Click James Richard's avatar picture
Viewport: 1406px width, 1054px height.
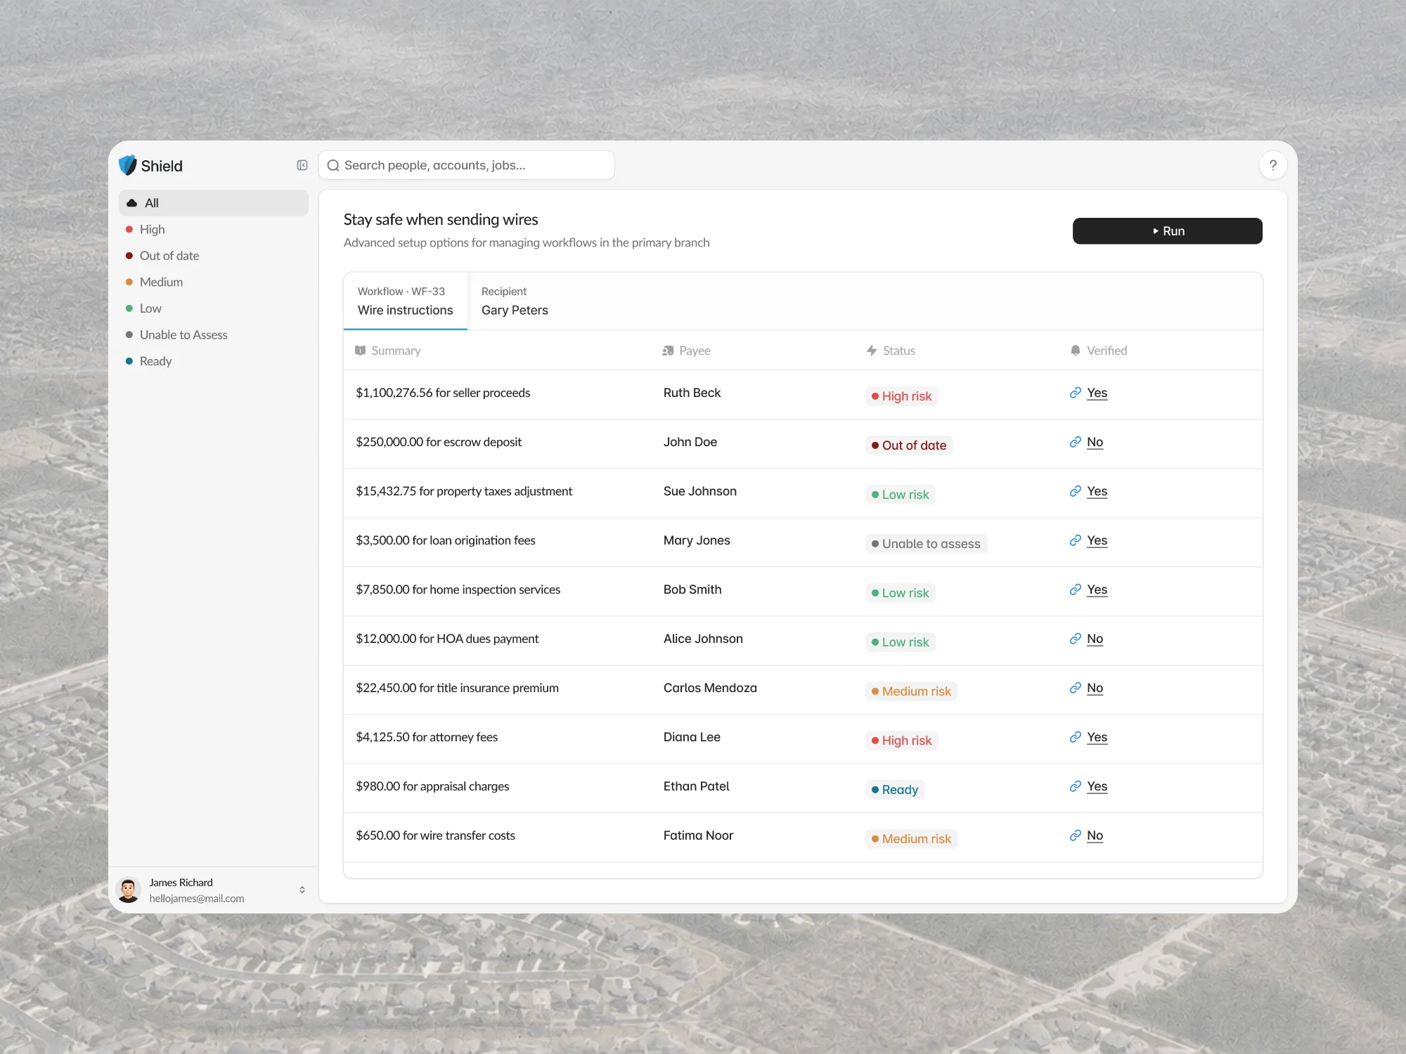(129, 890)
